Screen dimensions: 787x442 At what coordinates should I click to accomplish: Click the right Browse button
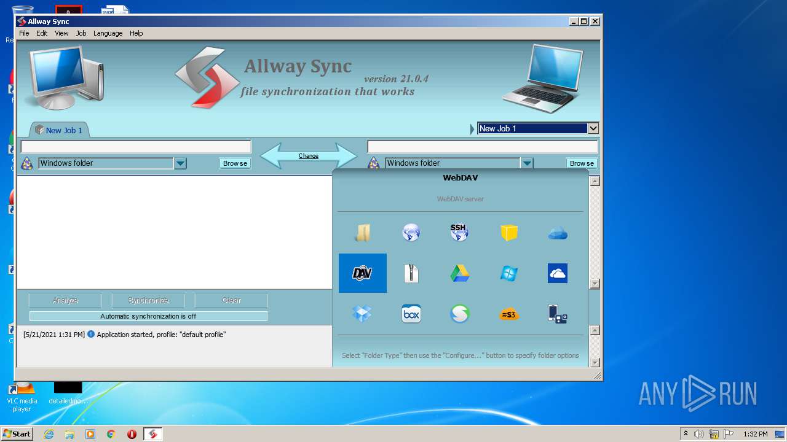(x=582, y=163)
